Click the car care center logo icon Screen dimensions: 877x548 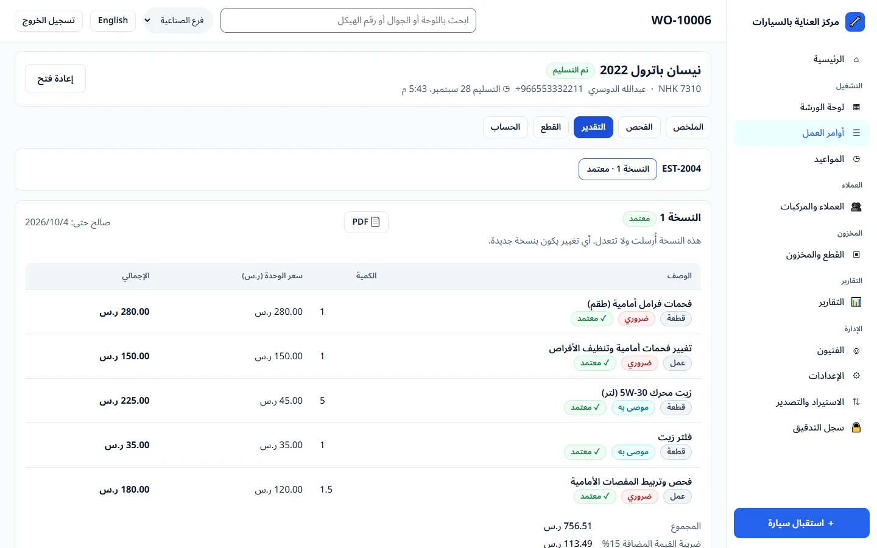pos(855,22)
